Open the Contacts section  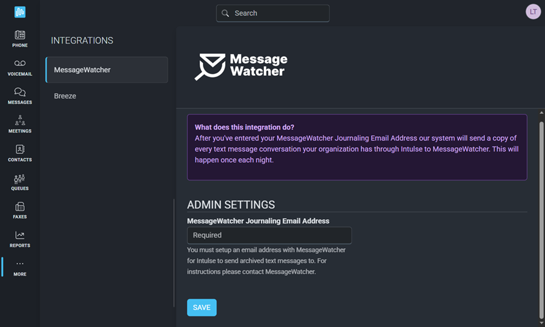pyautogui.click(x=20, y=153)
